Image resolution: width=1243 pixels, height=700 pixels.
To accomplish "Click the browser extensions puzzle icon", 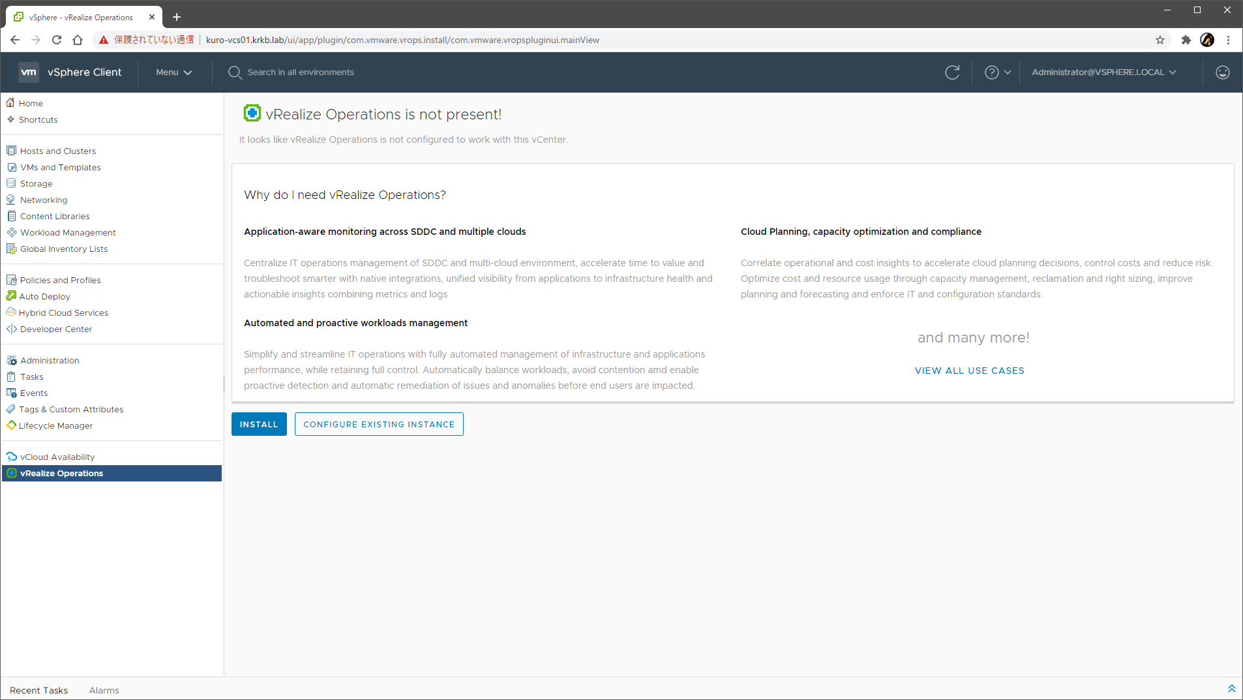I will 1186,40.
